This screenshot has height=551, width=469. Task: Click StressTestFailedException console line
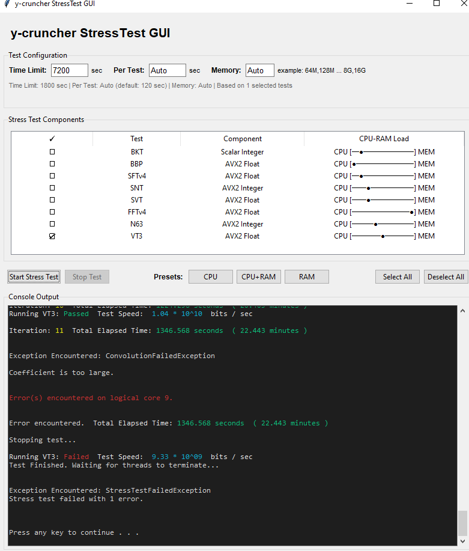pyautogui.click(x=110, y=490)
